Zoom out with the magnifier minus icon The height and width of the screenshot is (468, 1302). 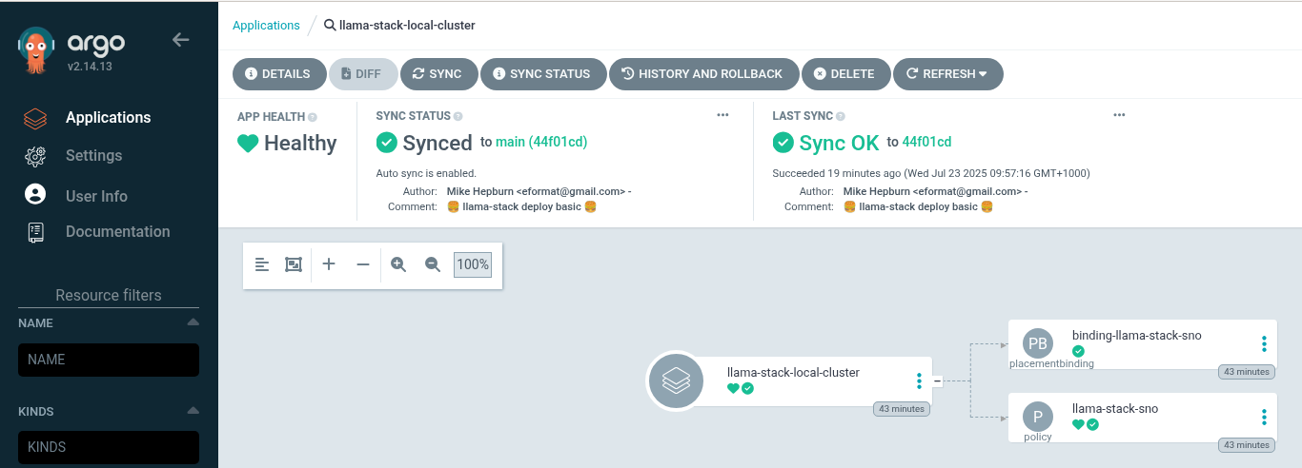pyautogui.click(x=433, y=264)
